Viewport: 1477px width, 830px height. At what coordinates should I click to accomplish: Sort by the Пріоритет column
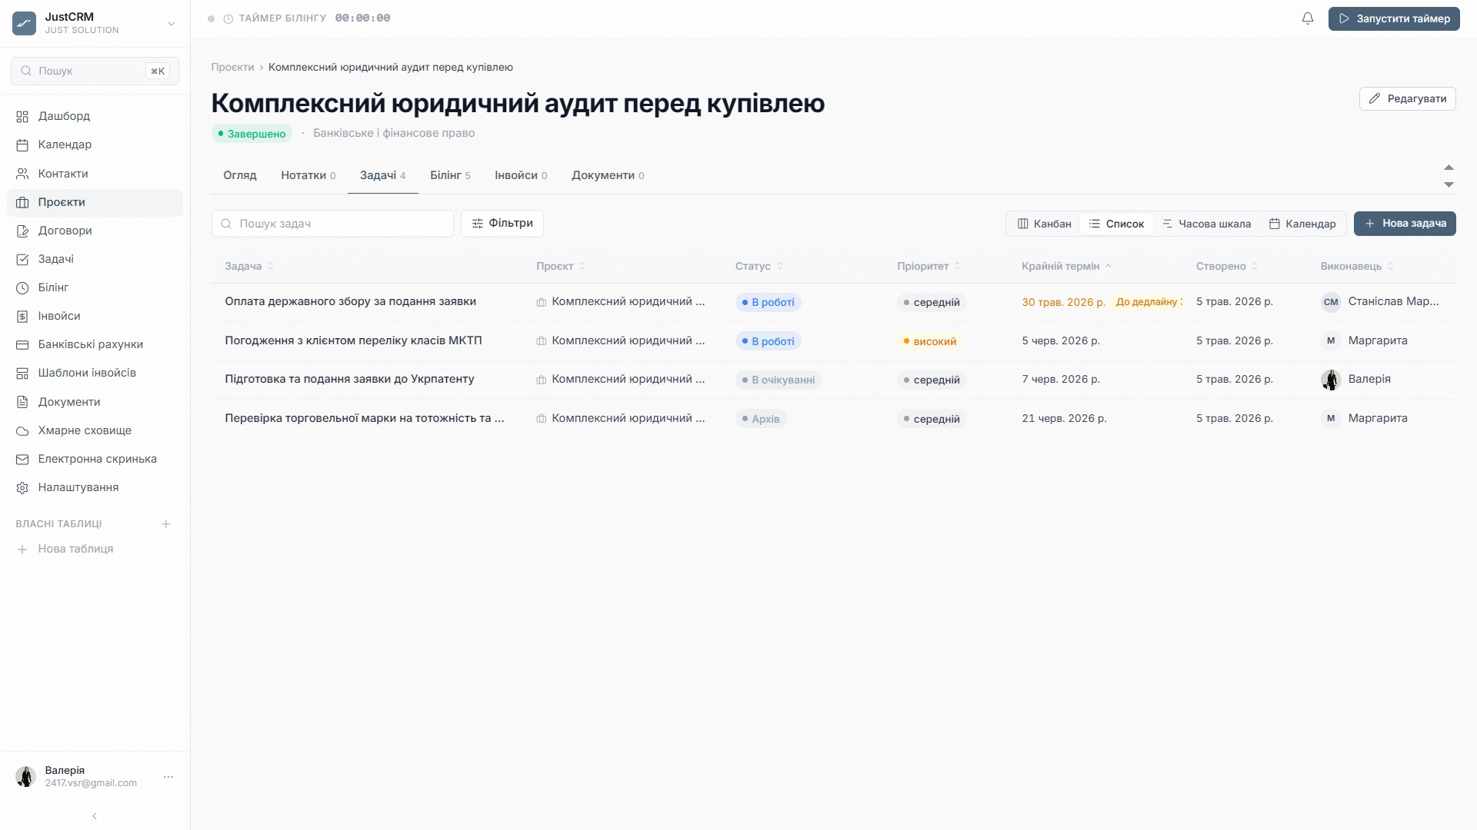pos(929,266)
